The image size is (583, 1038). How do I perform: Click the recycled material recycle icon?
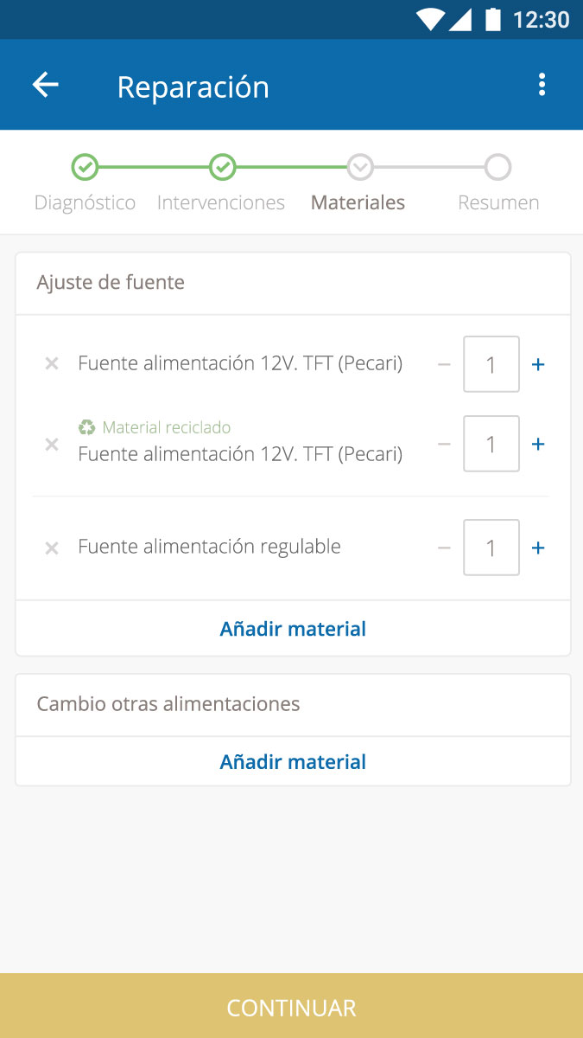(86, 427)
